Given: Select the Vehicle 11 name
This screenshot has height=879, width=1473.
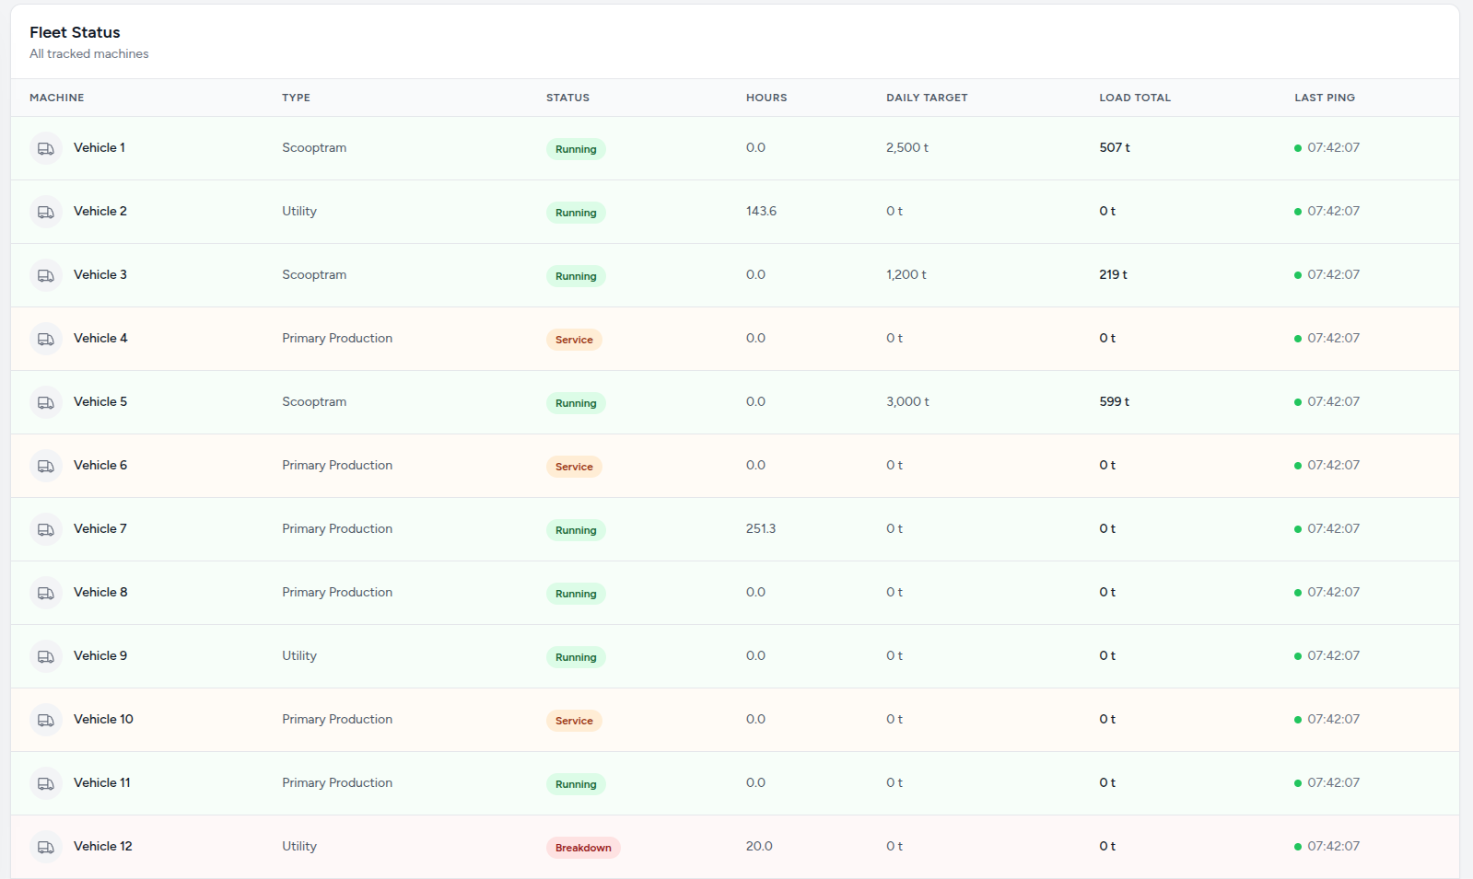Looking at the screenshot, I should (102, 782).
